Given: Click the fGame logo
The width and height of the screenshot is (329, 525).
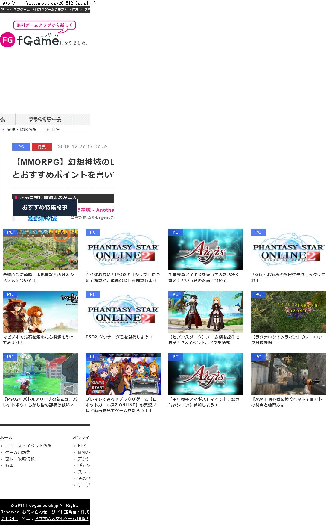Looking at the screenshot, I should (44, 34).
